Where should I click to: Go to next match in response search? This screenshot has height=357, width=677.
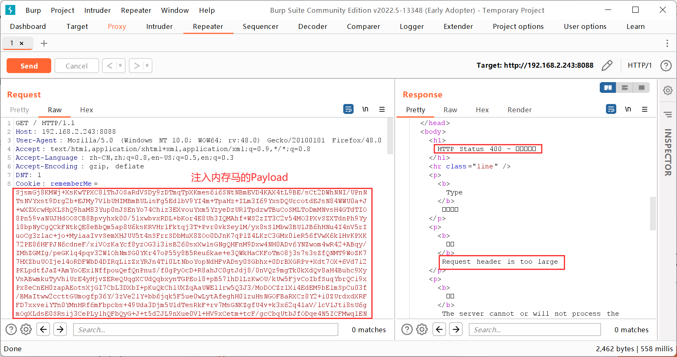coord(456,329)
